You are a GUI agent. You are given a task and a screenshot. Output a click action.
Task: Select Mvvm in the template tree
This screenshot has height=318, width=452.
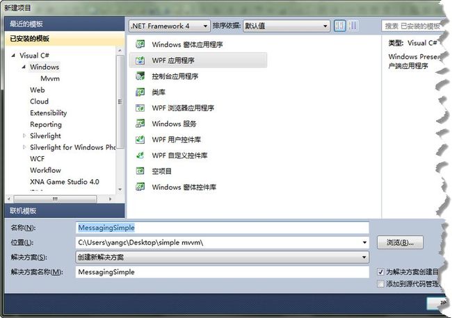point(50,78)
